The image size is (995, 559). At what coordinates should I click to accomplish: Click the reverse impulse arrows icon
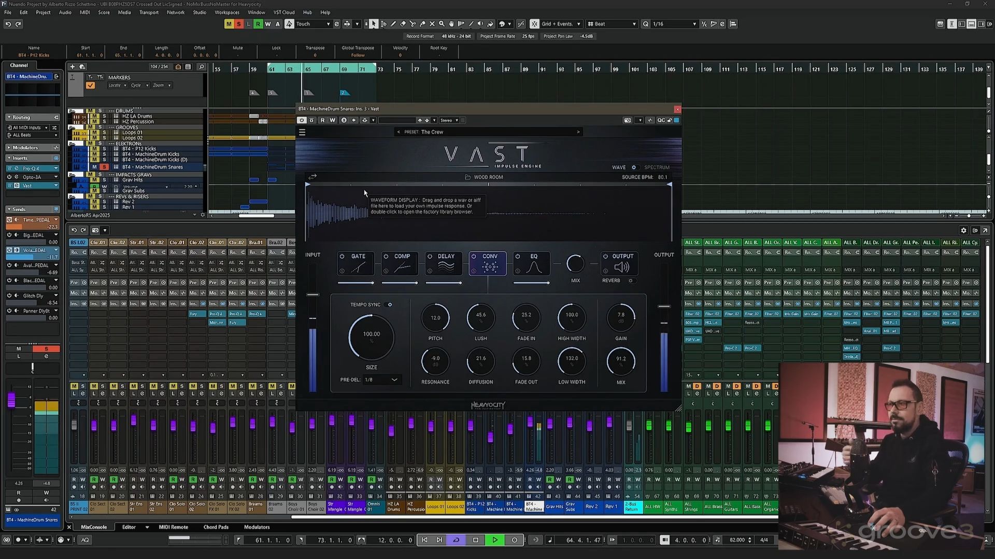pos(312,177)
